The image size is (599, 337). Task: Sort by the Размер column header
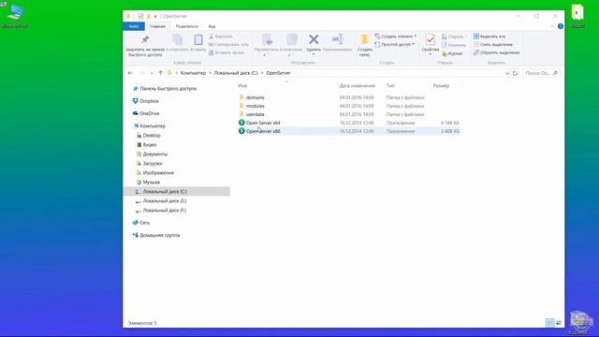click(441, 86)
